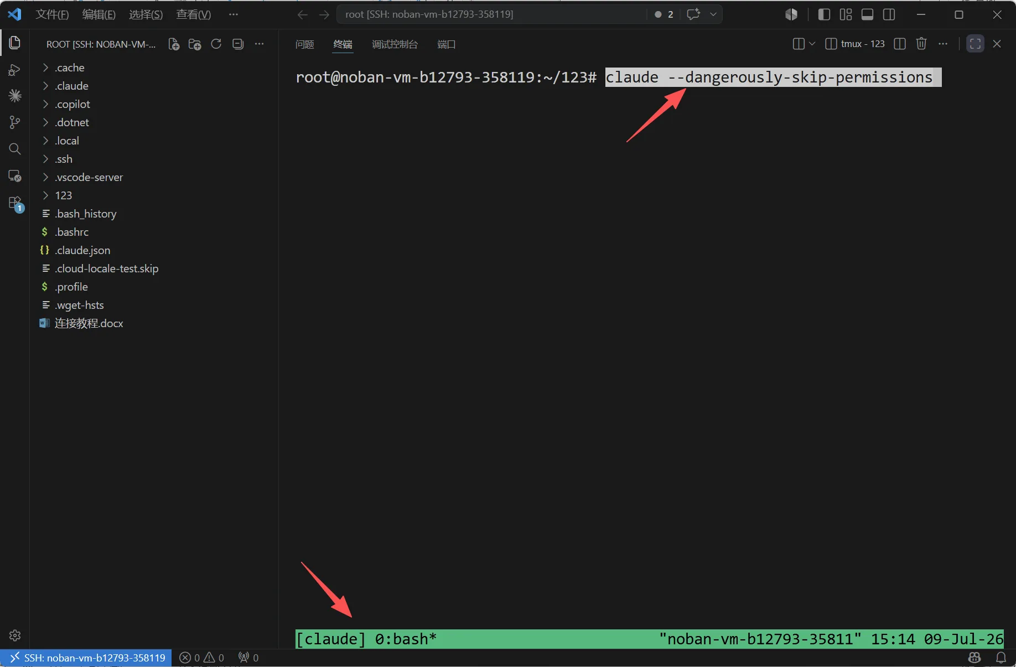Image resolution: width=1016 pixels, height=667 pixels.
Task: Open the 文件(F) menu
Action: click(52, 14)
